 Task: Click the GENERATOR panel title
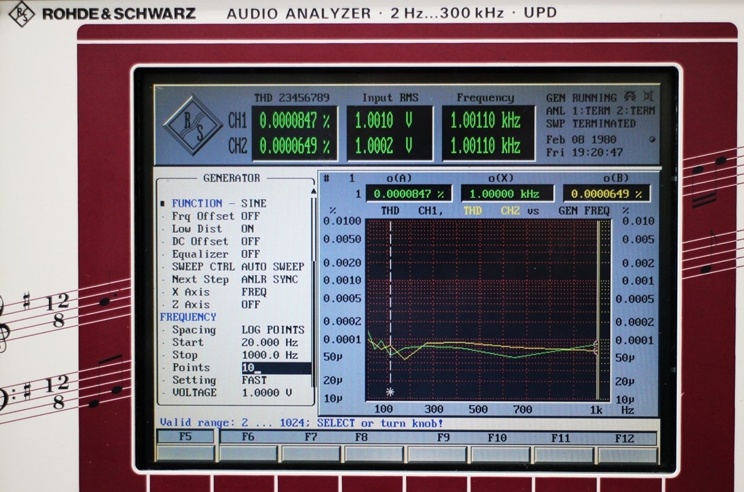pos(232,178)
